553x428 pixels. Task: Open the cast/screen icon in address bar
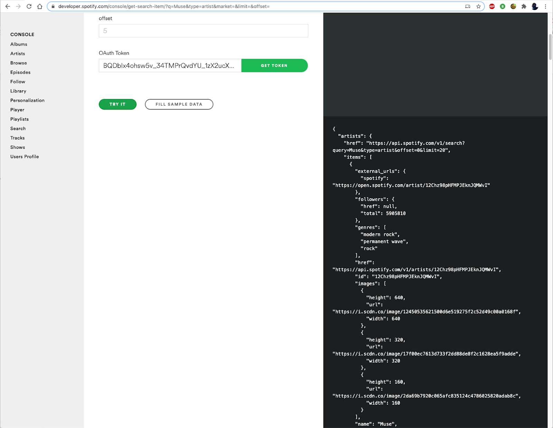pos(468,6)
